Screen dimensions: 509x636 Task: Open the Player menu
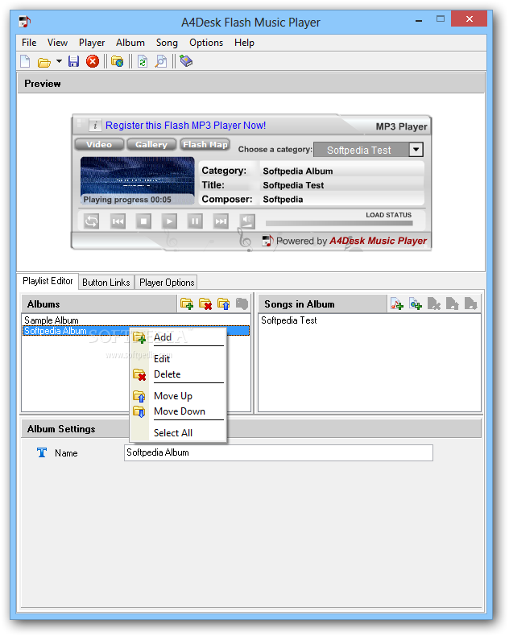coord(92,43)
